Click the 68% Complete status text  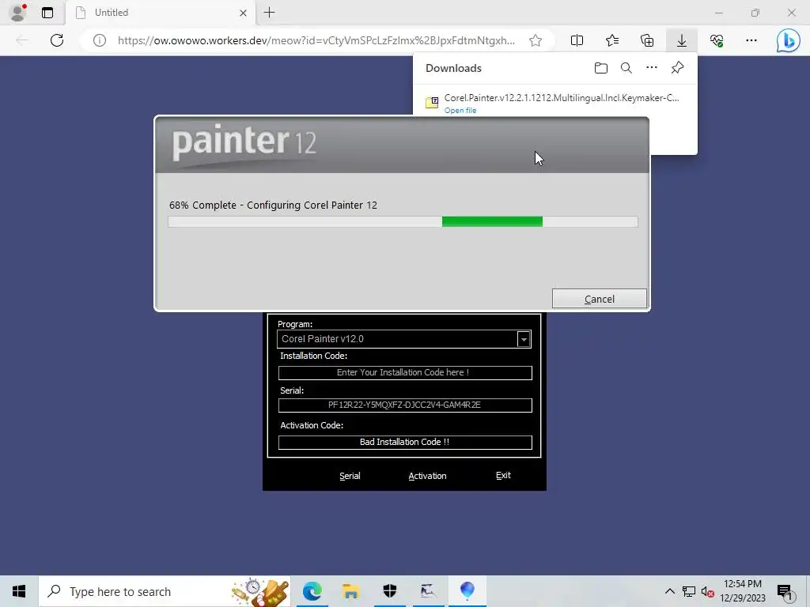273,205
